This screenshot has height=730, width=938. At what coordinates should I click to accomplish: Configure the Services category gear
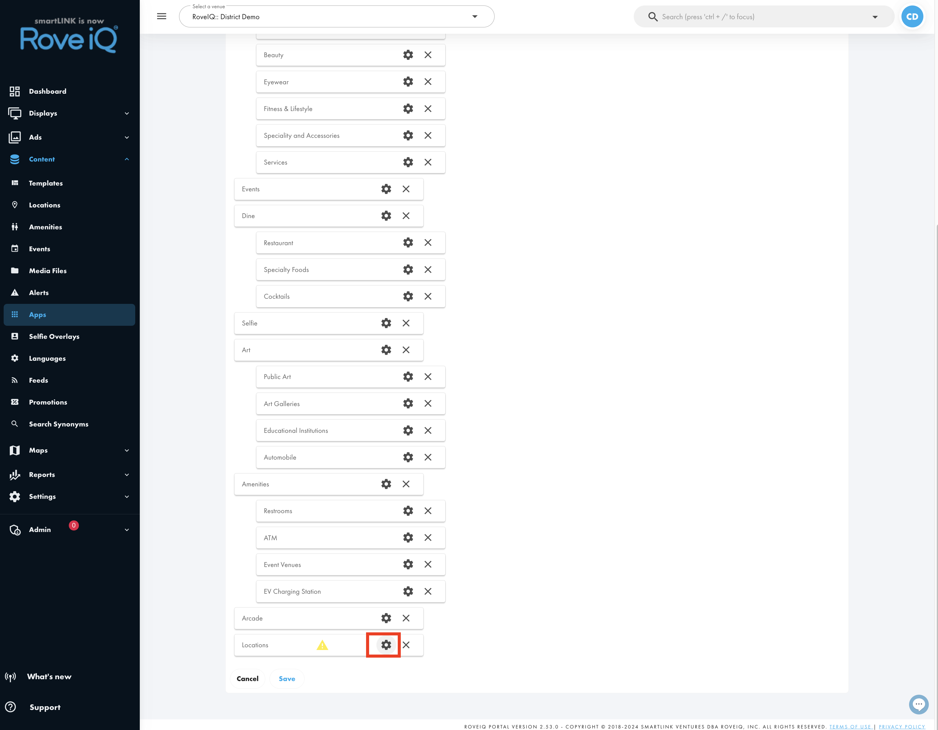click(x=407, y=162)
